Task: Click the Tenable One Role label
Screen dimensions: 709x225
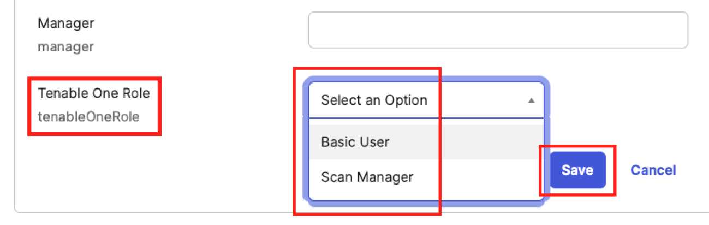Action: (94, 93)
